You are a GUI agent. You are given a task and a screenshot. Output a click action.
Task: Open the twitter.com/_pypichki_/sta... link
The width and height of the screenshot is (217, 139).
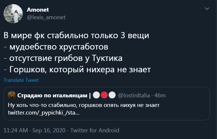(43, 112)
